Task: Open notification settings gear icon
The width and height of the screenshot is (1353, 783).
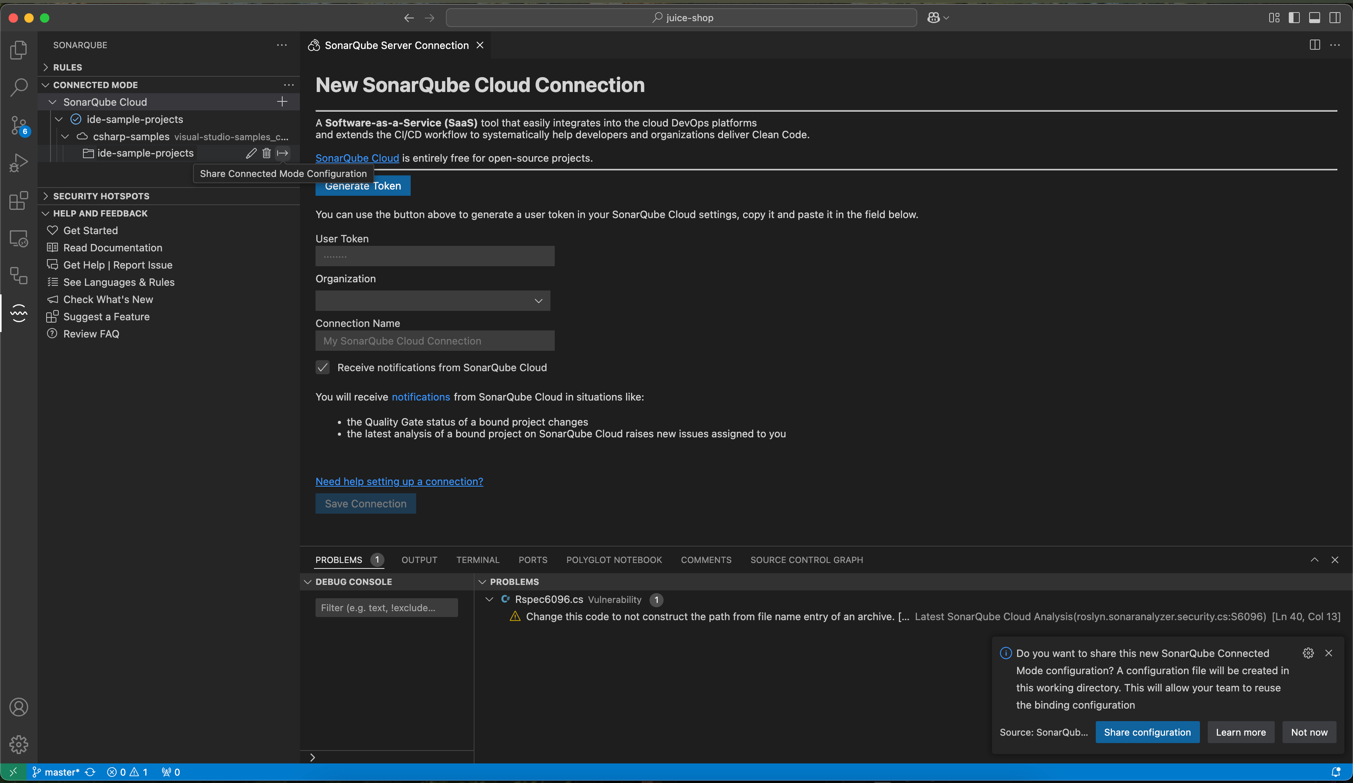Action: (x=1308, y=653)
